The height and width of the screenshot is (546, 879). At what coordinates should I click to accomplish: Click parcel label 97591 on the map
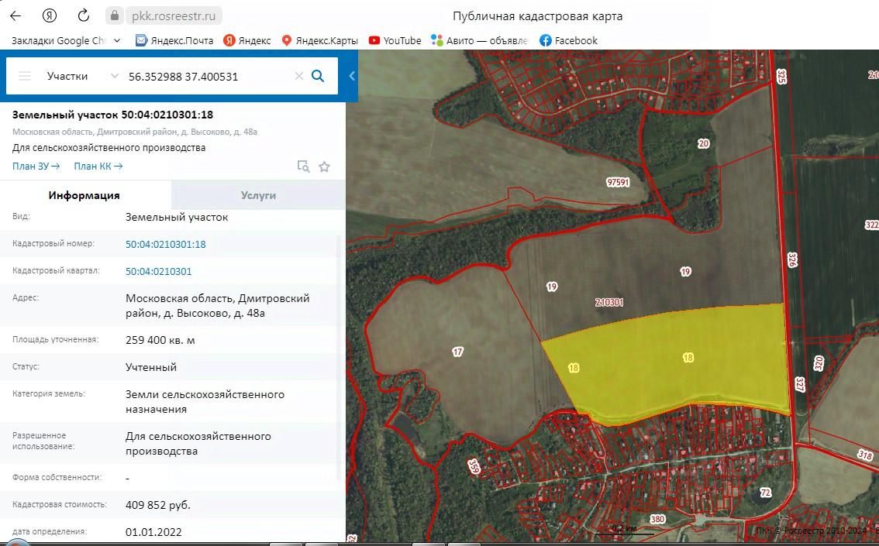click(x=618, y=182)
